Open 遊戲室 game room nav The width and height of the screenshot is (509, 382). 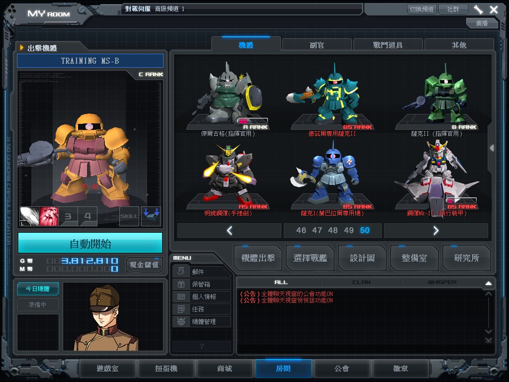107,369
